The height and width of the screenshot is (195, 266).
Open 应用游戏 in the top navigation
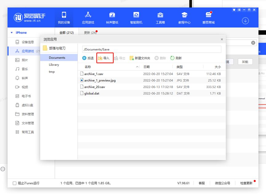88,18
